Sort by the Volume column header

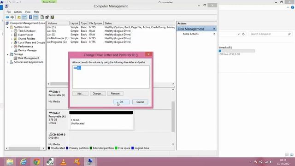(x=58, y=24)
